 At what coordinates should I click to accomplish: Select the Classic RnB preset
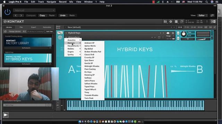[x=93, y=54]
